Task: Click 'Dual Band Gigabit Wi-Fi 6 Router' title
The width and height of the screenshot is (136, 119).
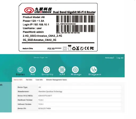Action: point(74,12)
